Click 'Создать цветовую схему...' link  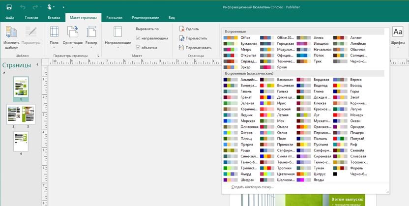point(253,187)
